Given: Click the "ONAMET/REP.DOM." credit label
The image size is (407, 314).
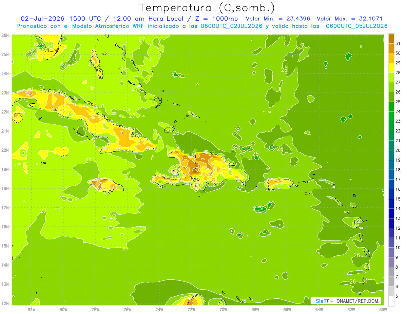Looking at the screenshot, I should (357, 301).
